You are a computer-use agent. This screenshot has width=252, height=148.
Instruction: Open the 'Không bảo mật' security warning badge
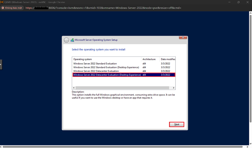click(x=12, y=8)
